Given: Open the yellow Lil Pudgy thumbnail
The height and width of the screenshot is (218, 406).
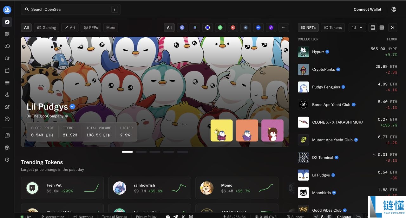Looking at the screenshot, I should (x=222, y=130).
